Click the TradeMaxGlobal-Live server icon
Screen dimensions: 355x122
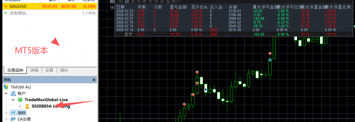click(20, 99)
